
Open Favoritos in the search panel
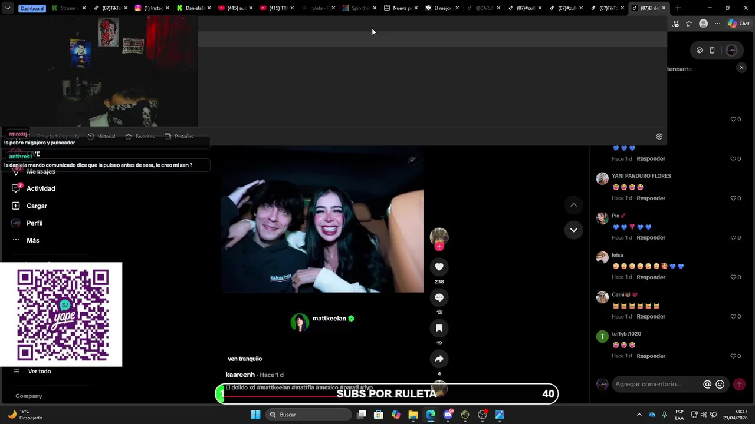[x=140, y=137]
